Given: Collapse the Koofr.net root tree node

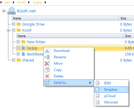Looking at the screenshot, I should pyautogui.click(x=3, y=11).
